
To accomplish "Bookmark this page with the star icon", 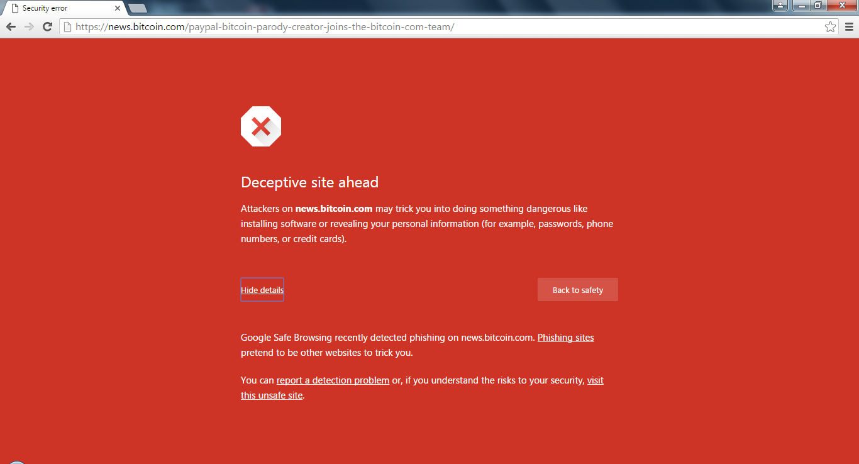I will coord(830,26).
